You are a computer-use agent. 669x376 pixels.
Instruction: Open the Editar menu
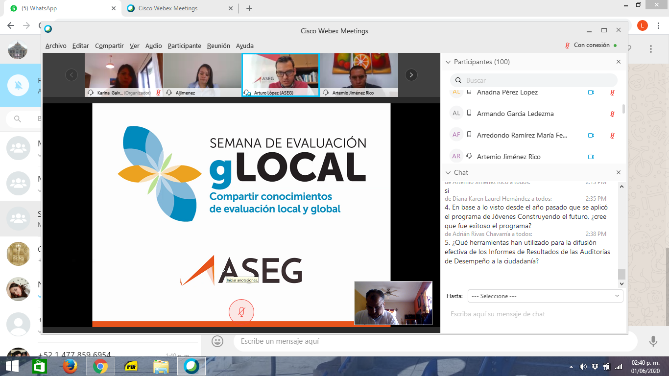click(x=81, y=46)
